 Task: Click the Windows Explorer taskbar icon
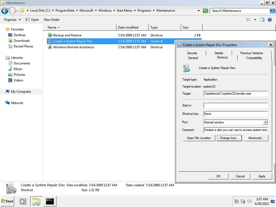coord(36,201)
